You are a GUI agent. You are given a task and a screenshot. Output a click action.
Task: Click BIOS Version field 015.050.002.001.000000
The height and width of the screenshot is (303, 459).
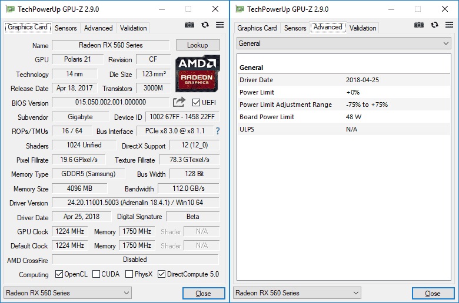[x=111, y=102]
